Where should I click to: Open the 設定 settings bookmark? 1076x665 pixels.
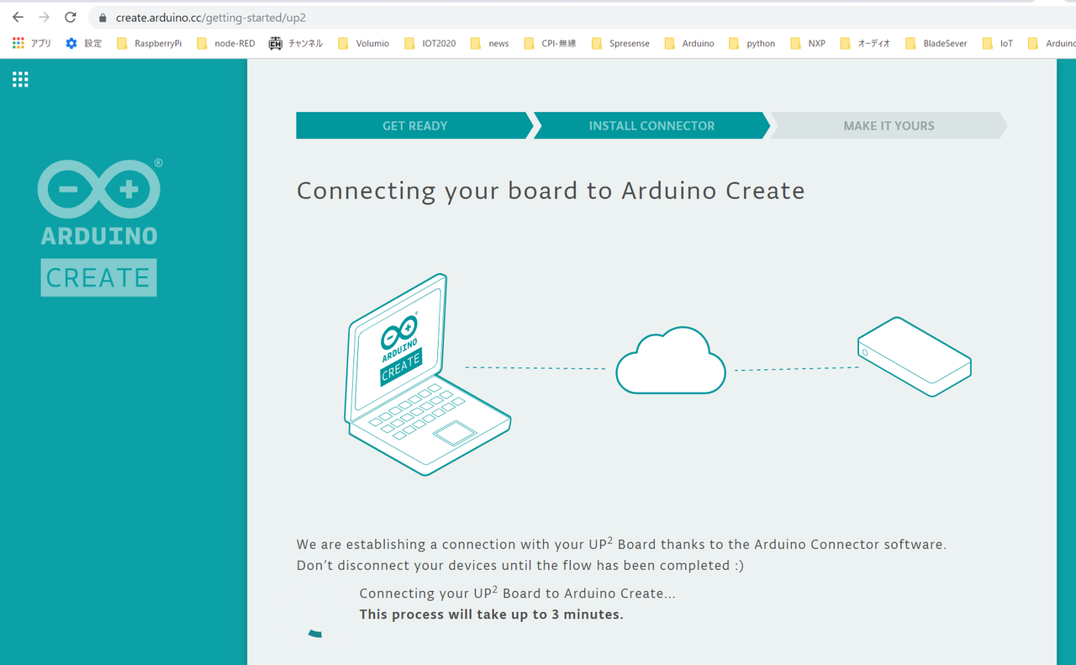83,43
